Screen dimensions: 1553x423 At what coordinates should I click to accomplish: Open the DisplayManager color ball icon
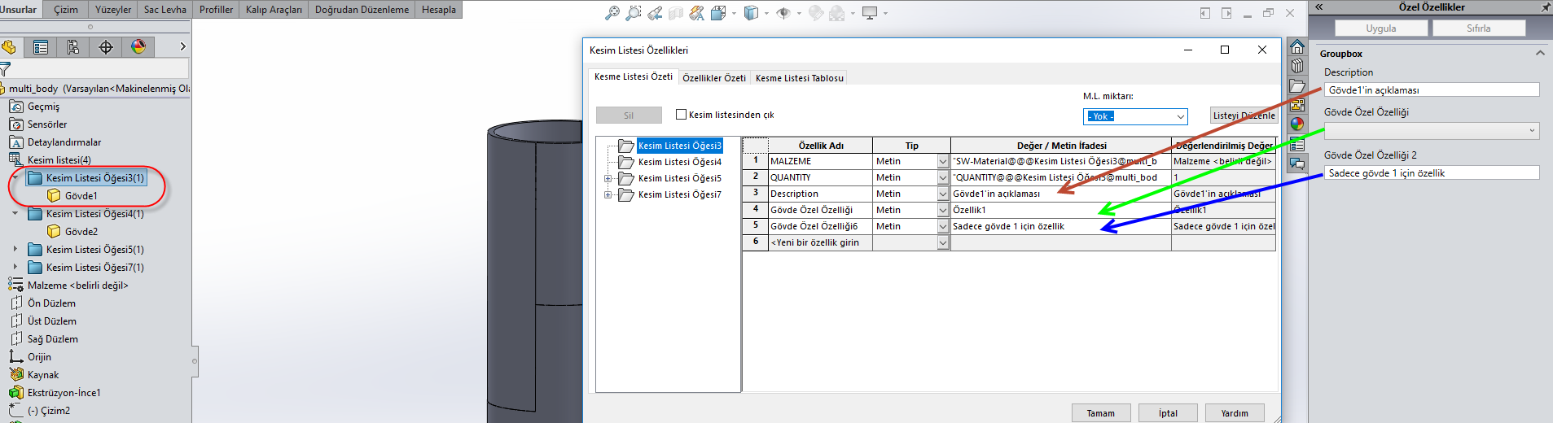coord(138,47)
